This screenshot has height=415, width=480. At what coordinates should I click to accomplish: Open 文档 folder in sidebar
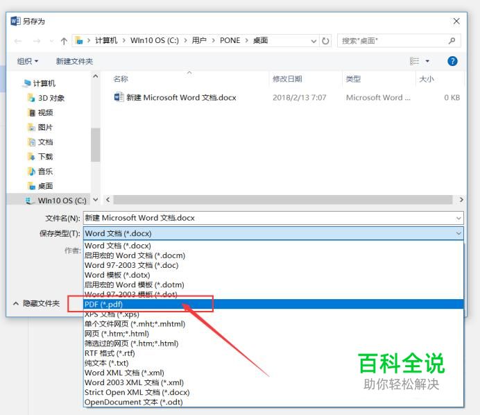tap(40, 142)
